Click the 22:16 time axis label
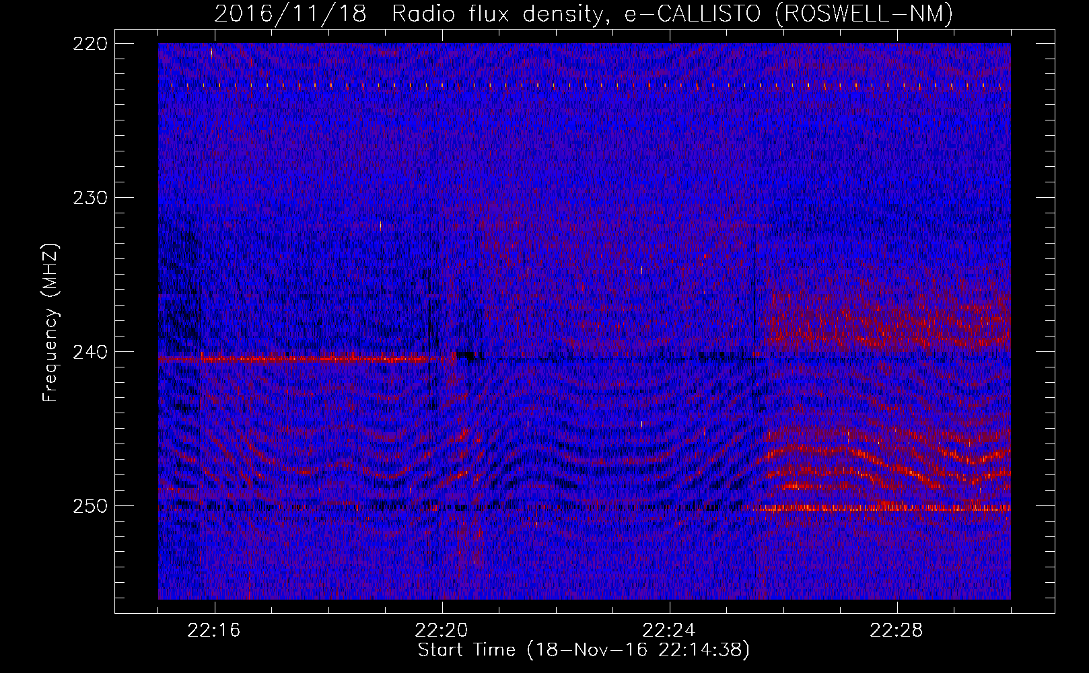The height and width of the screenshot is (673, 1089). (214, 631)
